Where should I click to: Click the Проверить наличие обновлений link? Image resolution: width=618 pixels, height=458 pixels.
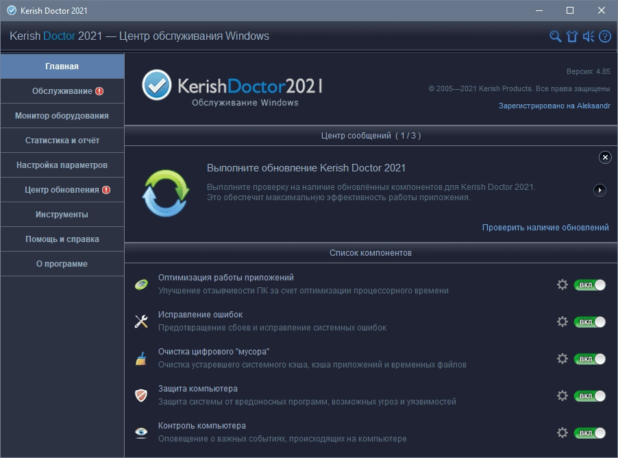(545, 228)
